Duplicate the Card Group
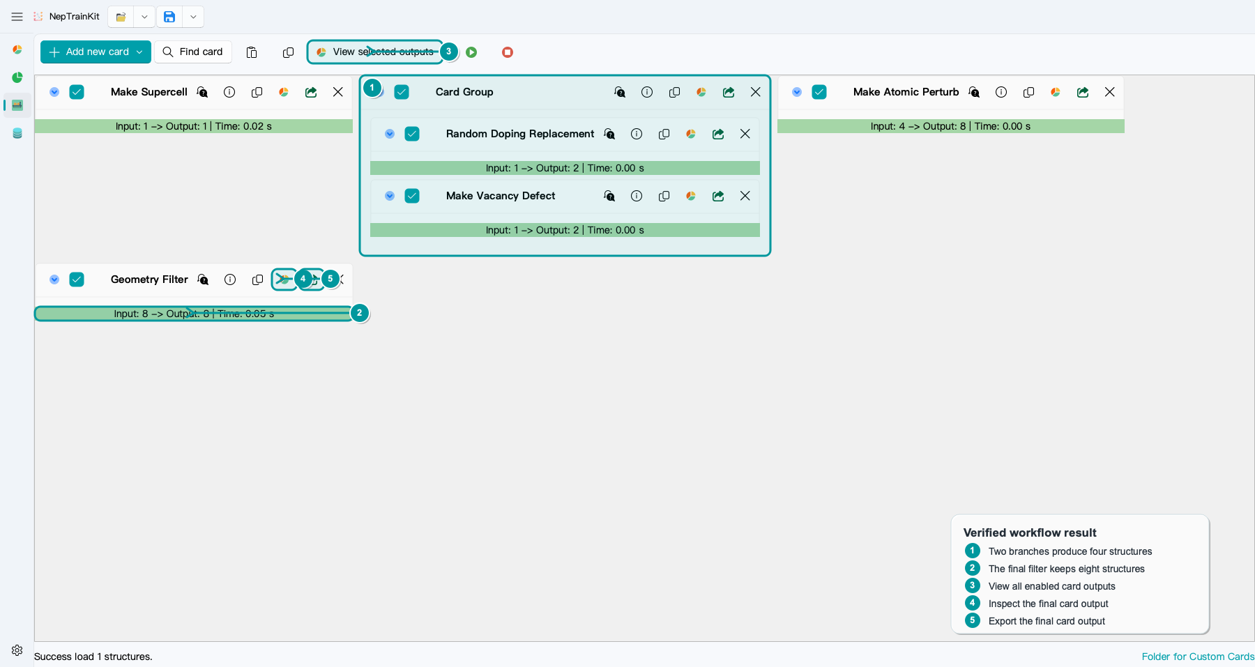The image size is (1255, 667). [x=674, y=92]
